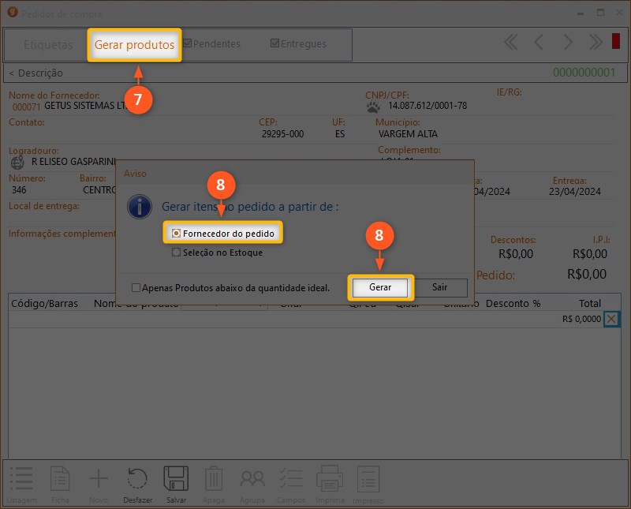Select the Seleção no Estoque option
The image size is (631, 509).
[x=177, y=253]
